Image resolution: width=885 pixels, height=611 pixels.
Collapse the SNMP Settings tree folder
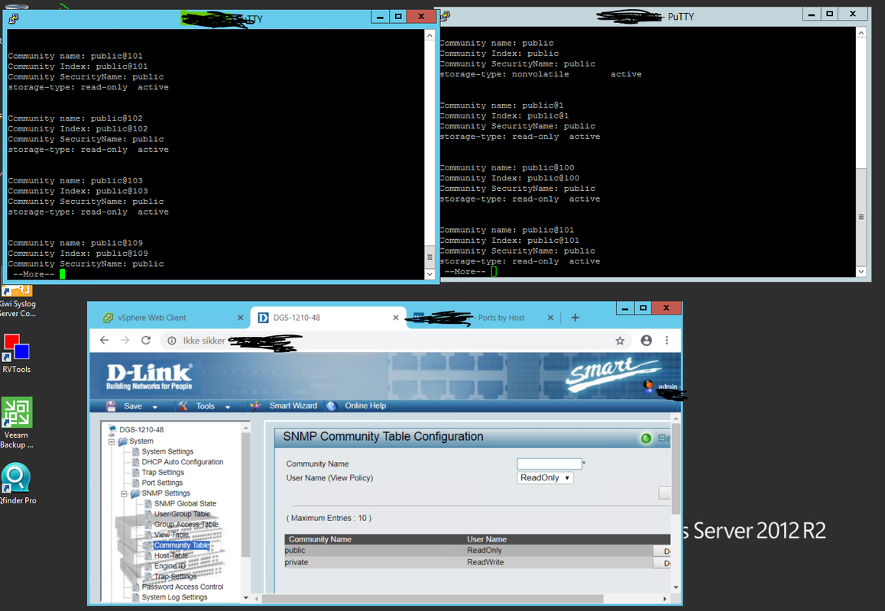(x=124, y=493)
